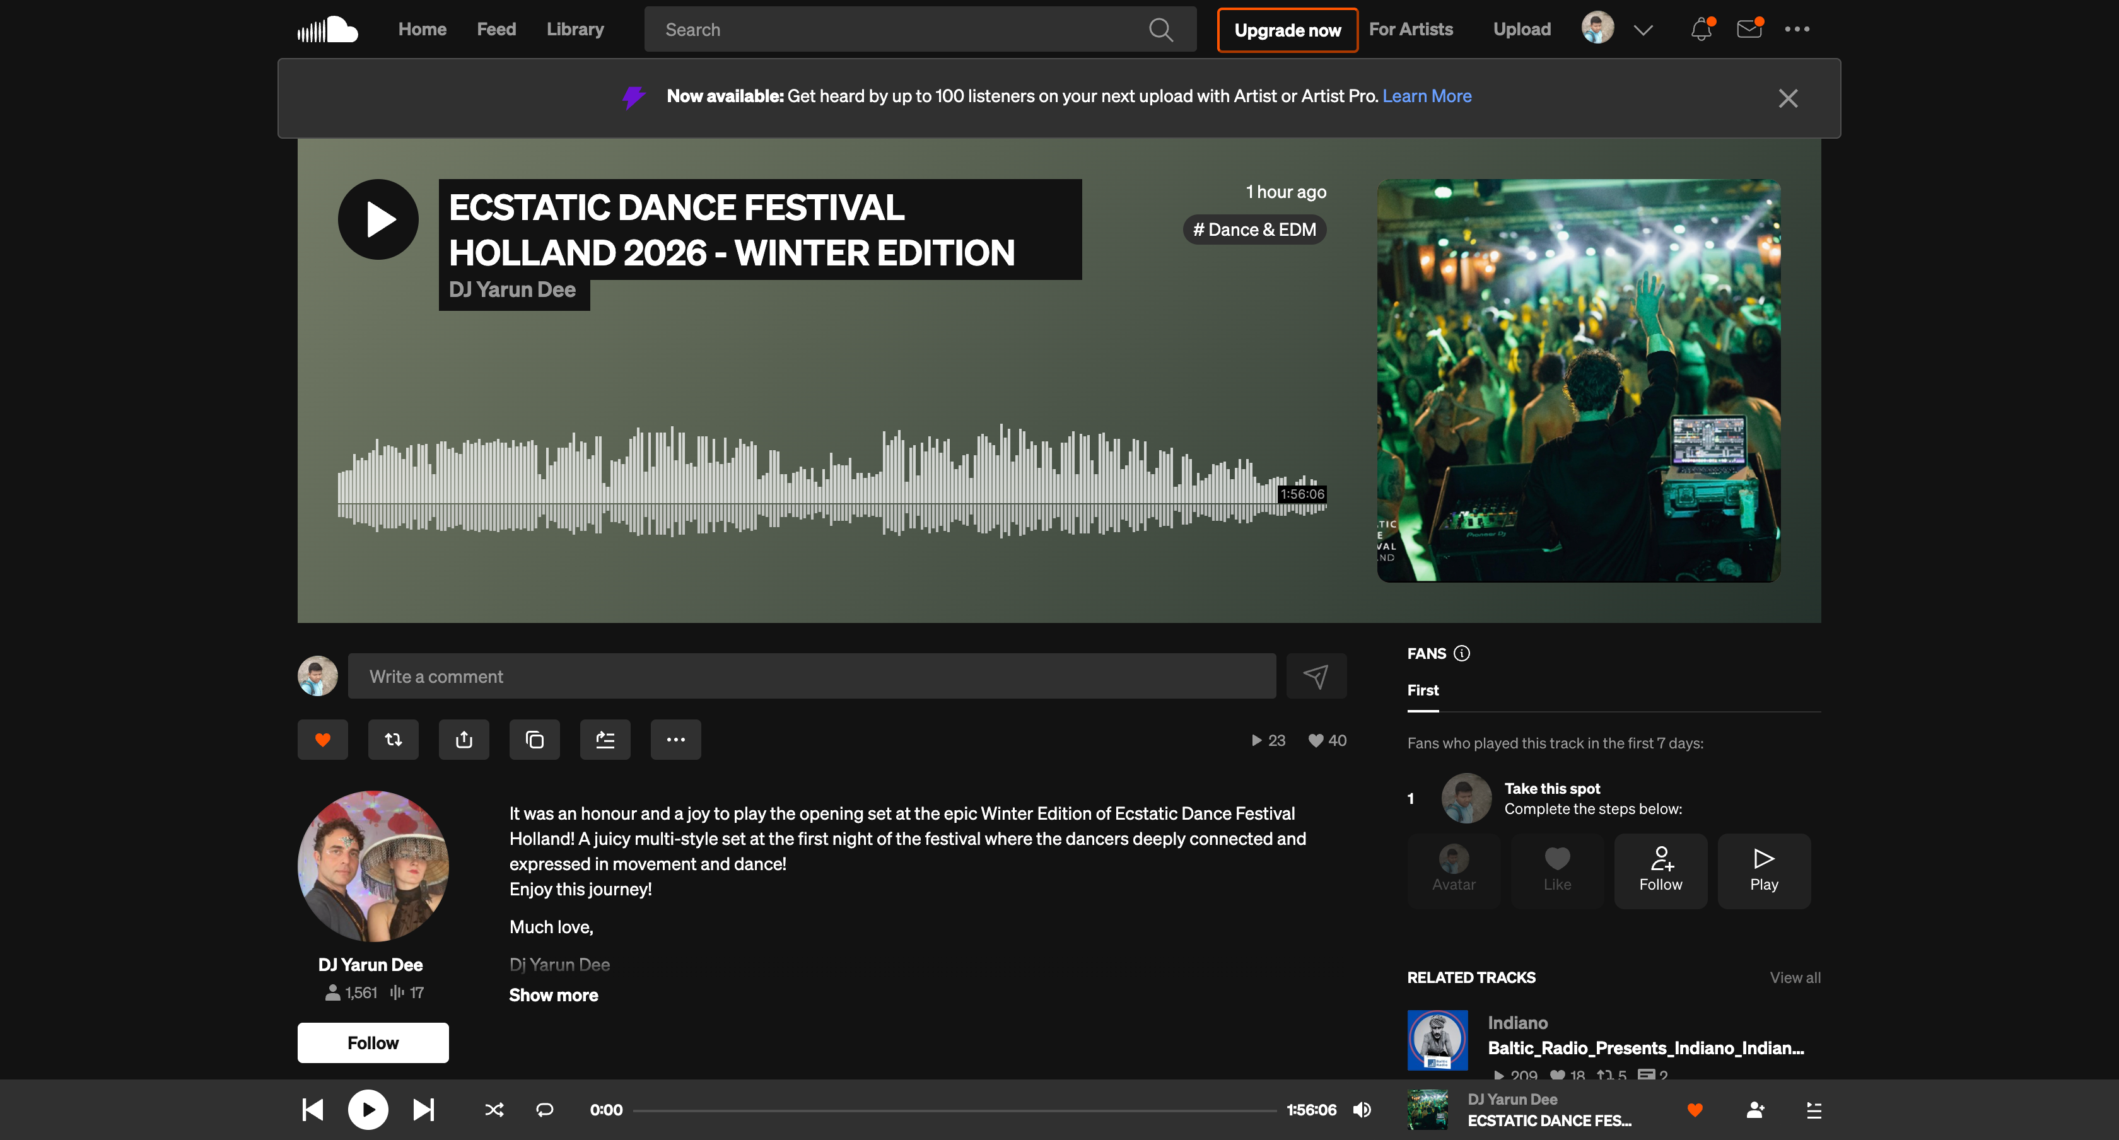Screen dimensions: 2119x1140
Task: Open the notifications bell
Action: coord(1700,30)
